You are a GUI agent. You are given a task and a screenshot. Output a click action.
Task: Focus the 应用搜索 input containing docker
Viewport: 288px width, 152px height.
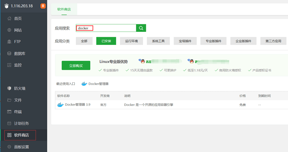coord(106,28)
